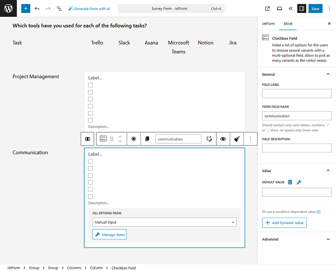Edit the Communication field Label placeholder
The image size is (336, 271).
(x=95, y=154)
